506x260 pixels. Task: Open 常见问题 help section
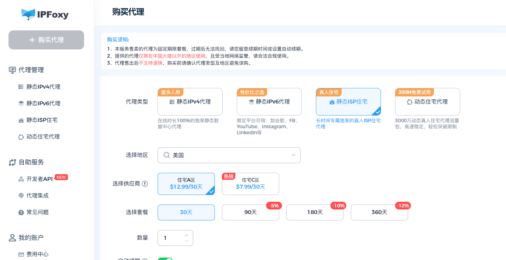click(37, 212)
